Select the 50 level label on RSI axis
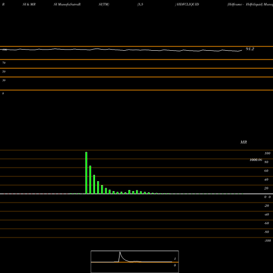The image size is (273, 273). (4, 72)
